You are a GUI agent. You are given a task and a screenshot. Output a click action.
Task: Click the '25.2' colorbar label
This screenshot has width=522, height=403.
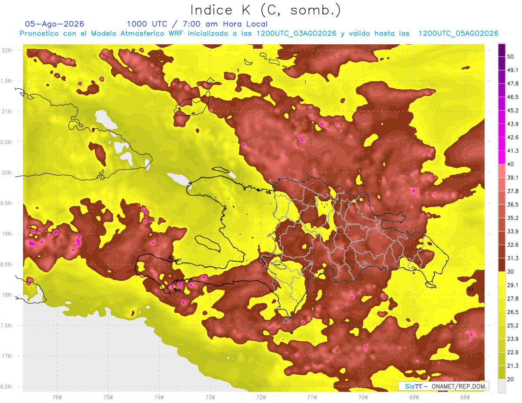(x=513, y=326)
